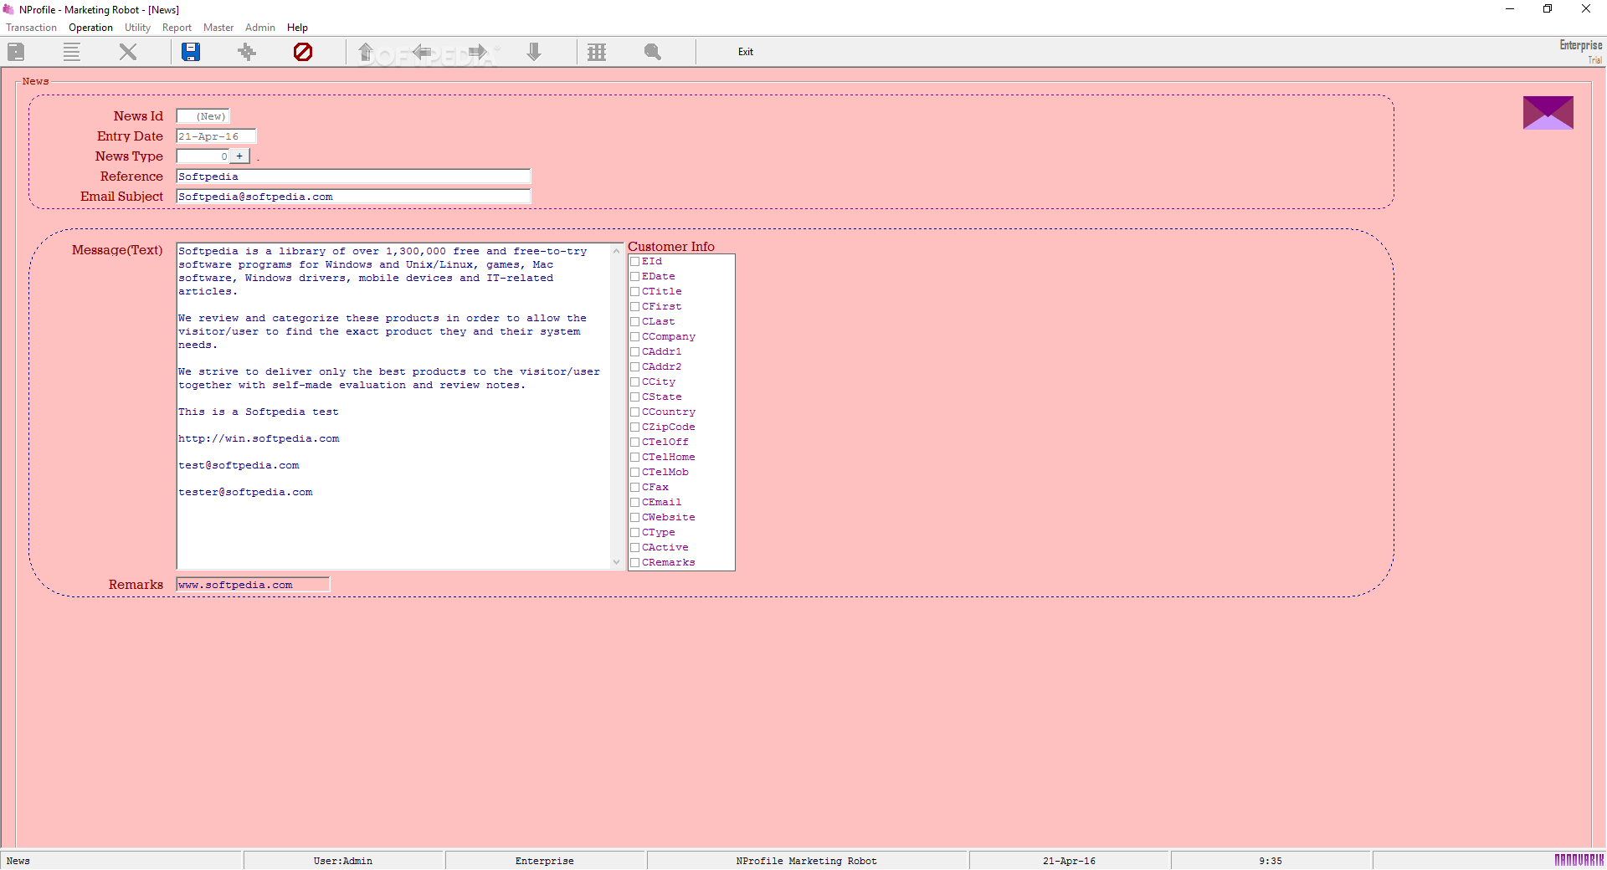Click the Remarks field
This screenshot has height=870, width=1607.
click(x=253, y=585)
